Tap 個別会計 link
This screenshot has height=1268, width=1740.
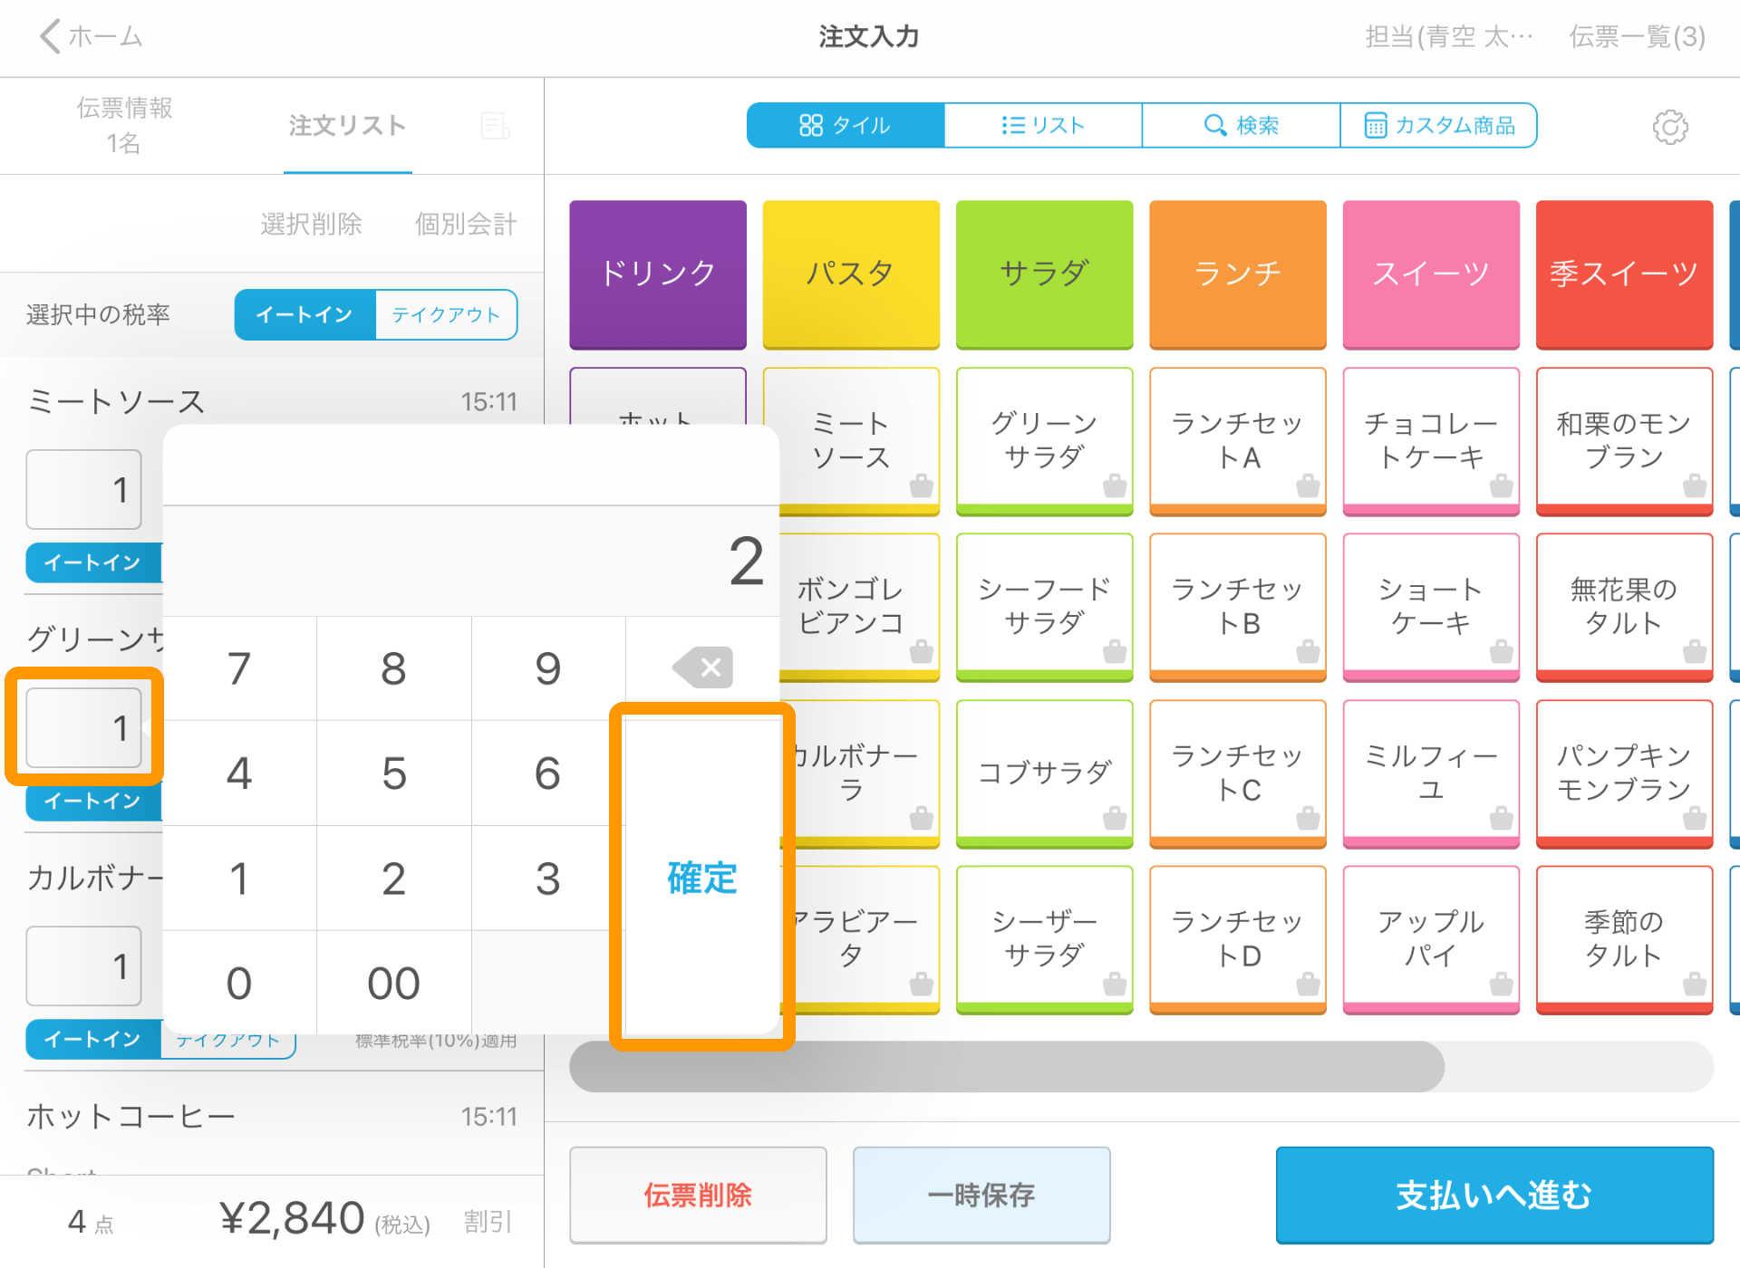point(466,224)
